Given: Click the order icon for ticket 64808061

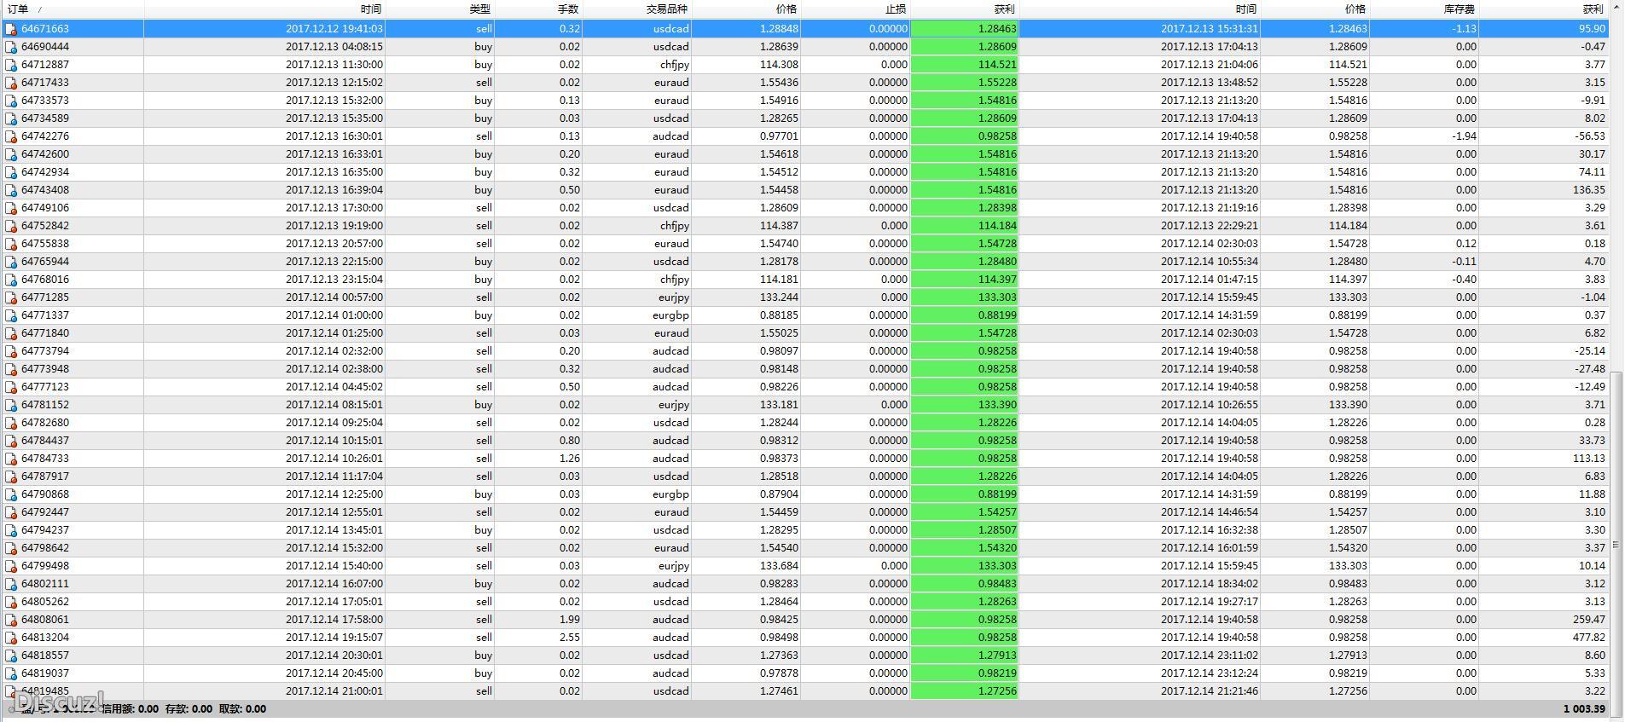Looking at the screenshot, I should coord(11,620).
